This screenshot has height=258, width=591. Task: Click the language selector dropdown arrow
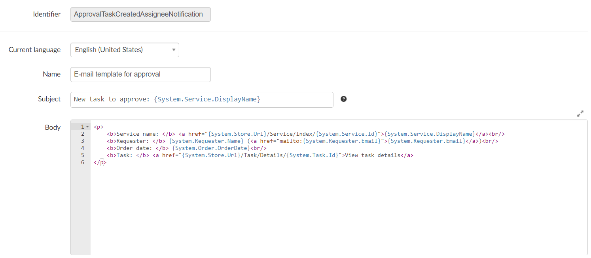pos(173,50)
